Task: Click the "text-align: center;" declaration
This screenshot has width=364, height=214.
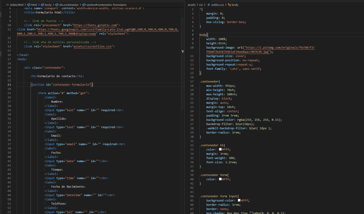Action: pos(223,111)
